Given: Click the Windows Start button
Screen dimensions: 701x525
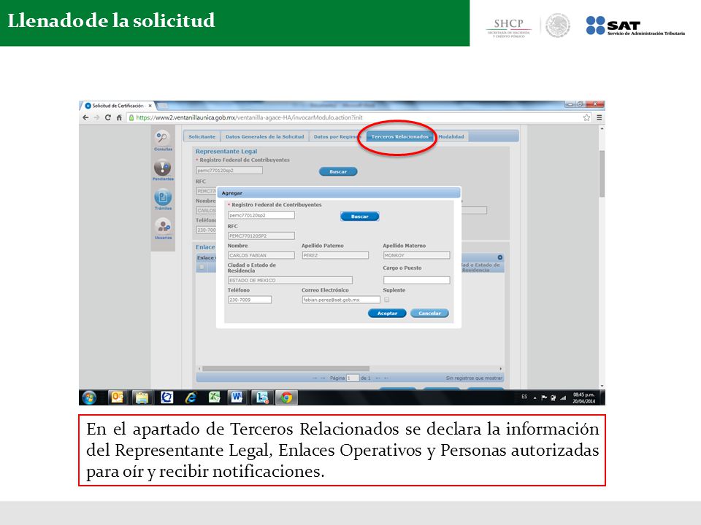Looking at the screenshot, I should click(89, 397).
